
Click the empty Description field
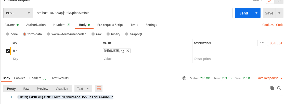pyautogui.click(x=239, y=59)
